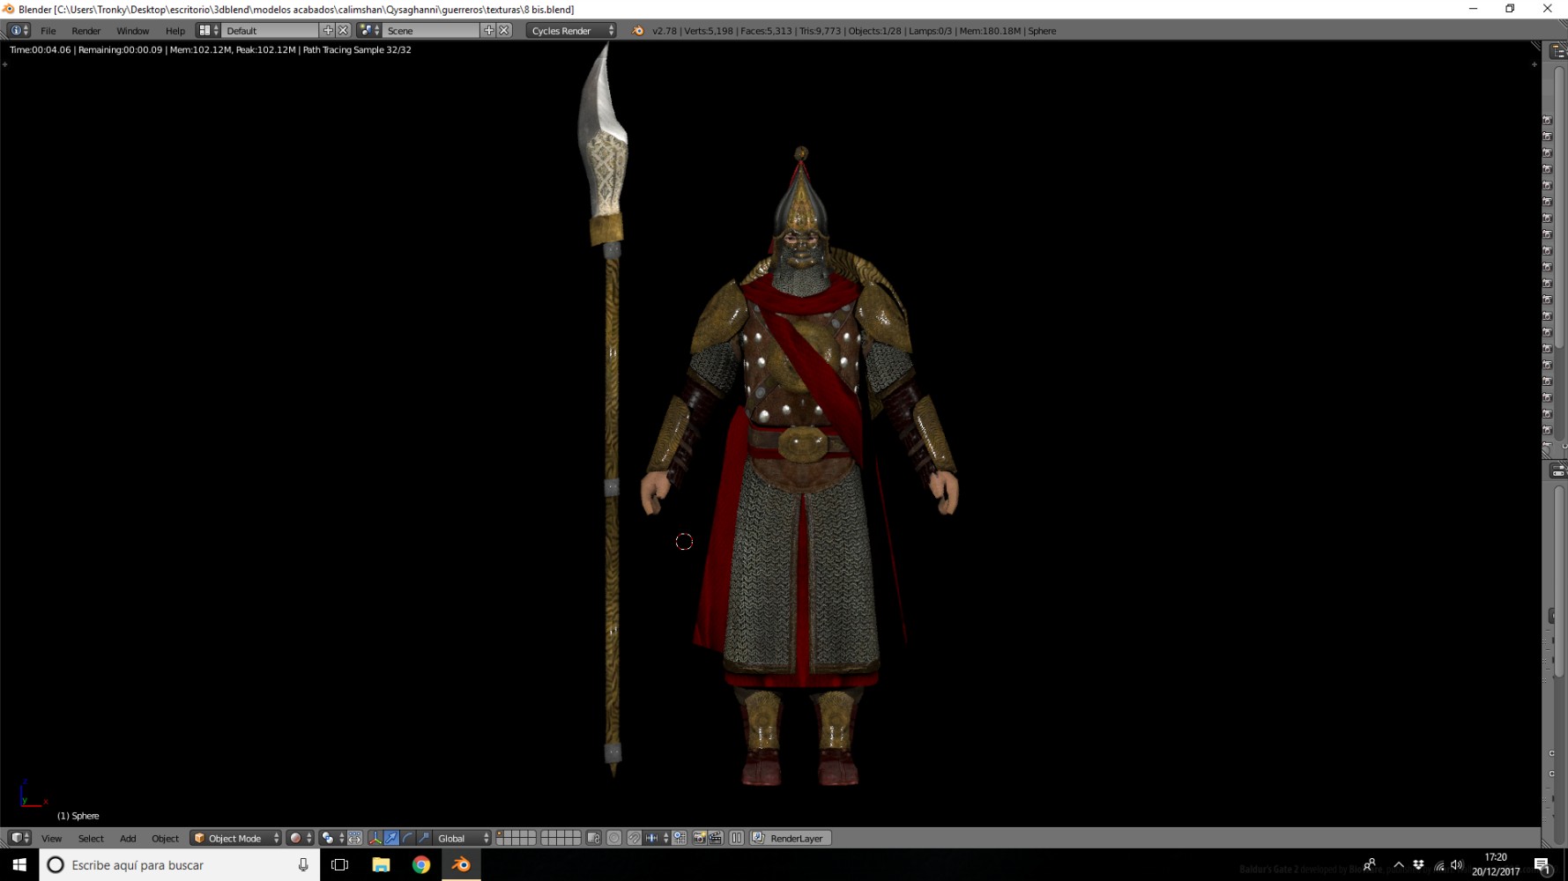Select the translate manipulator arrow icon
Image resolution: width=1568 pixels, height=881 pixels.
tap(391, 839)
